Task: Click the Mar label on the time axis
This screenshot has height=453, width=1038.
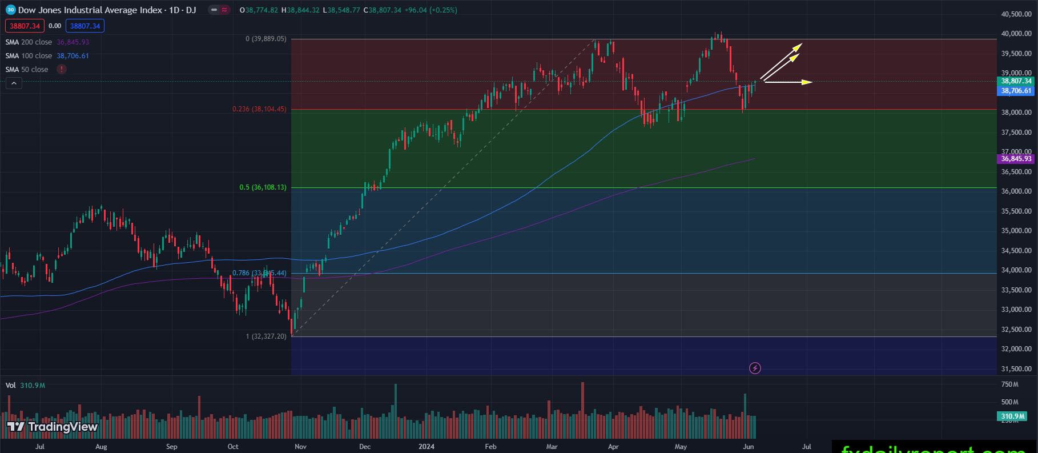Action: click(552, 447)
